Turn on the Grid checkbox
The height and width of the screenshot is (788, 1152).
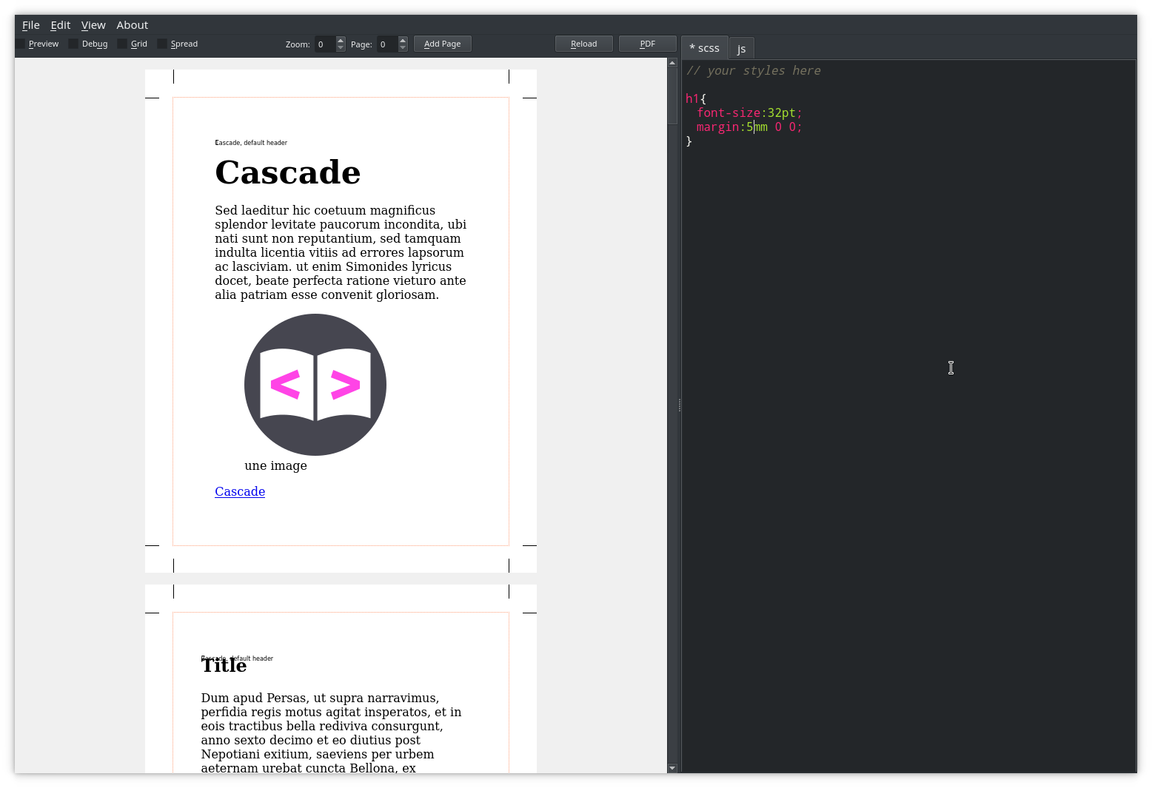(122, 44)
